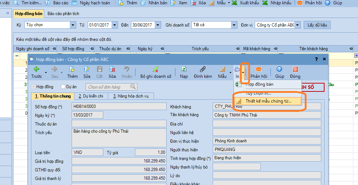358x185 pixels.
Task: Click the Xóa icon in contract dialog
Action: pyautogui.click(x=112, y=69)
